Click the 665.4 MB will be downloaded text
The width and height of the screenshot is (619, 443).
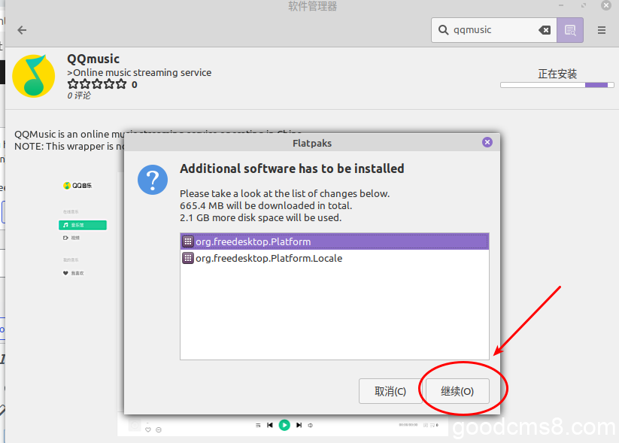[x=266, y=206]
